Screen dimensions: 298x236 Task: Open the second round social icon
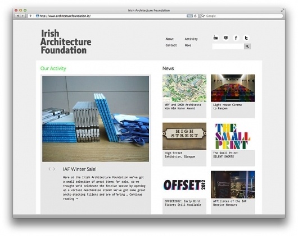(x=226, y=38)
